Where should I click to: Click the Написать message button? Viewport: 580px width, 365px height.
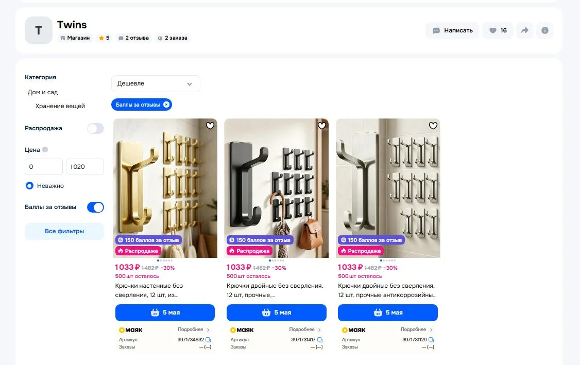click(452, 30)
